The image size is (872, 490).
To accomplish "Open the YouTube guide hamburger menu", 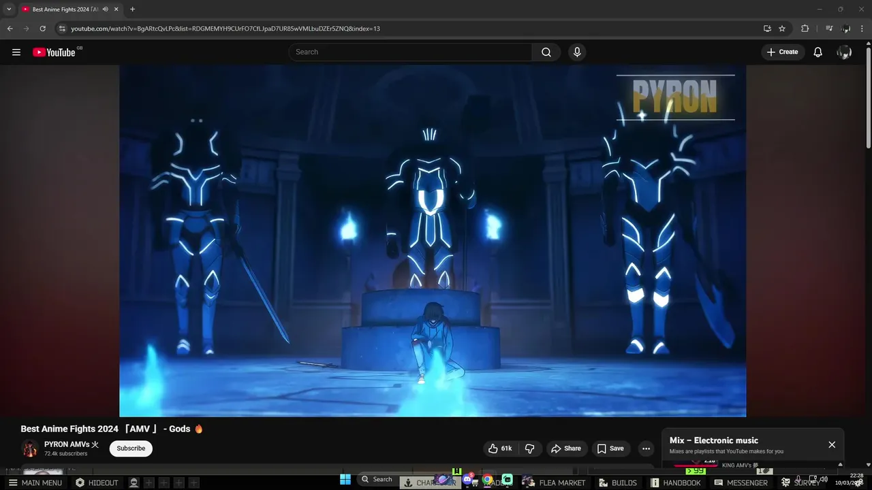I will coord(16,52).
